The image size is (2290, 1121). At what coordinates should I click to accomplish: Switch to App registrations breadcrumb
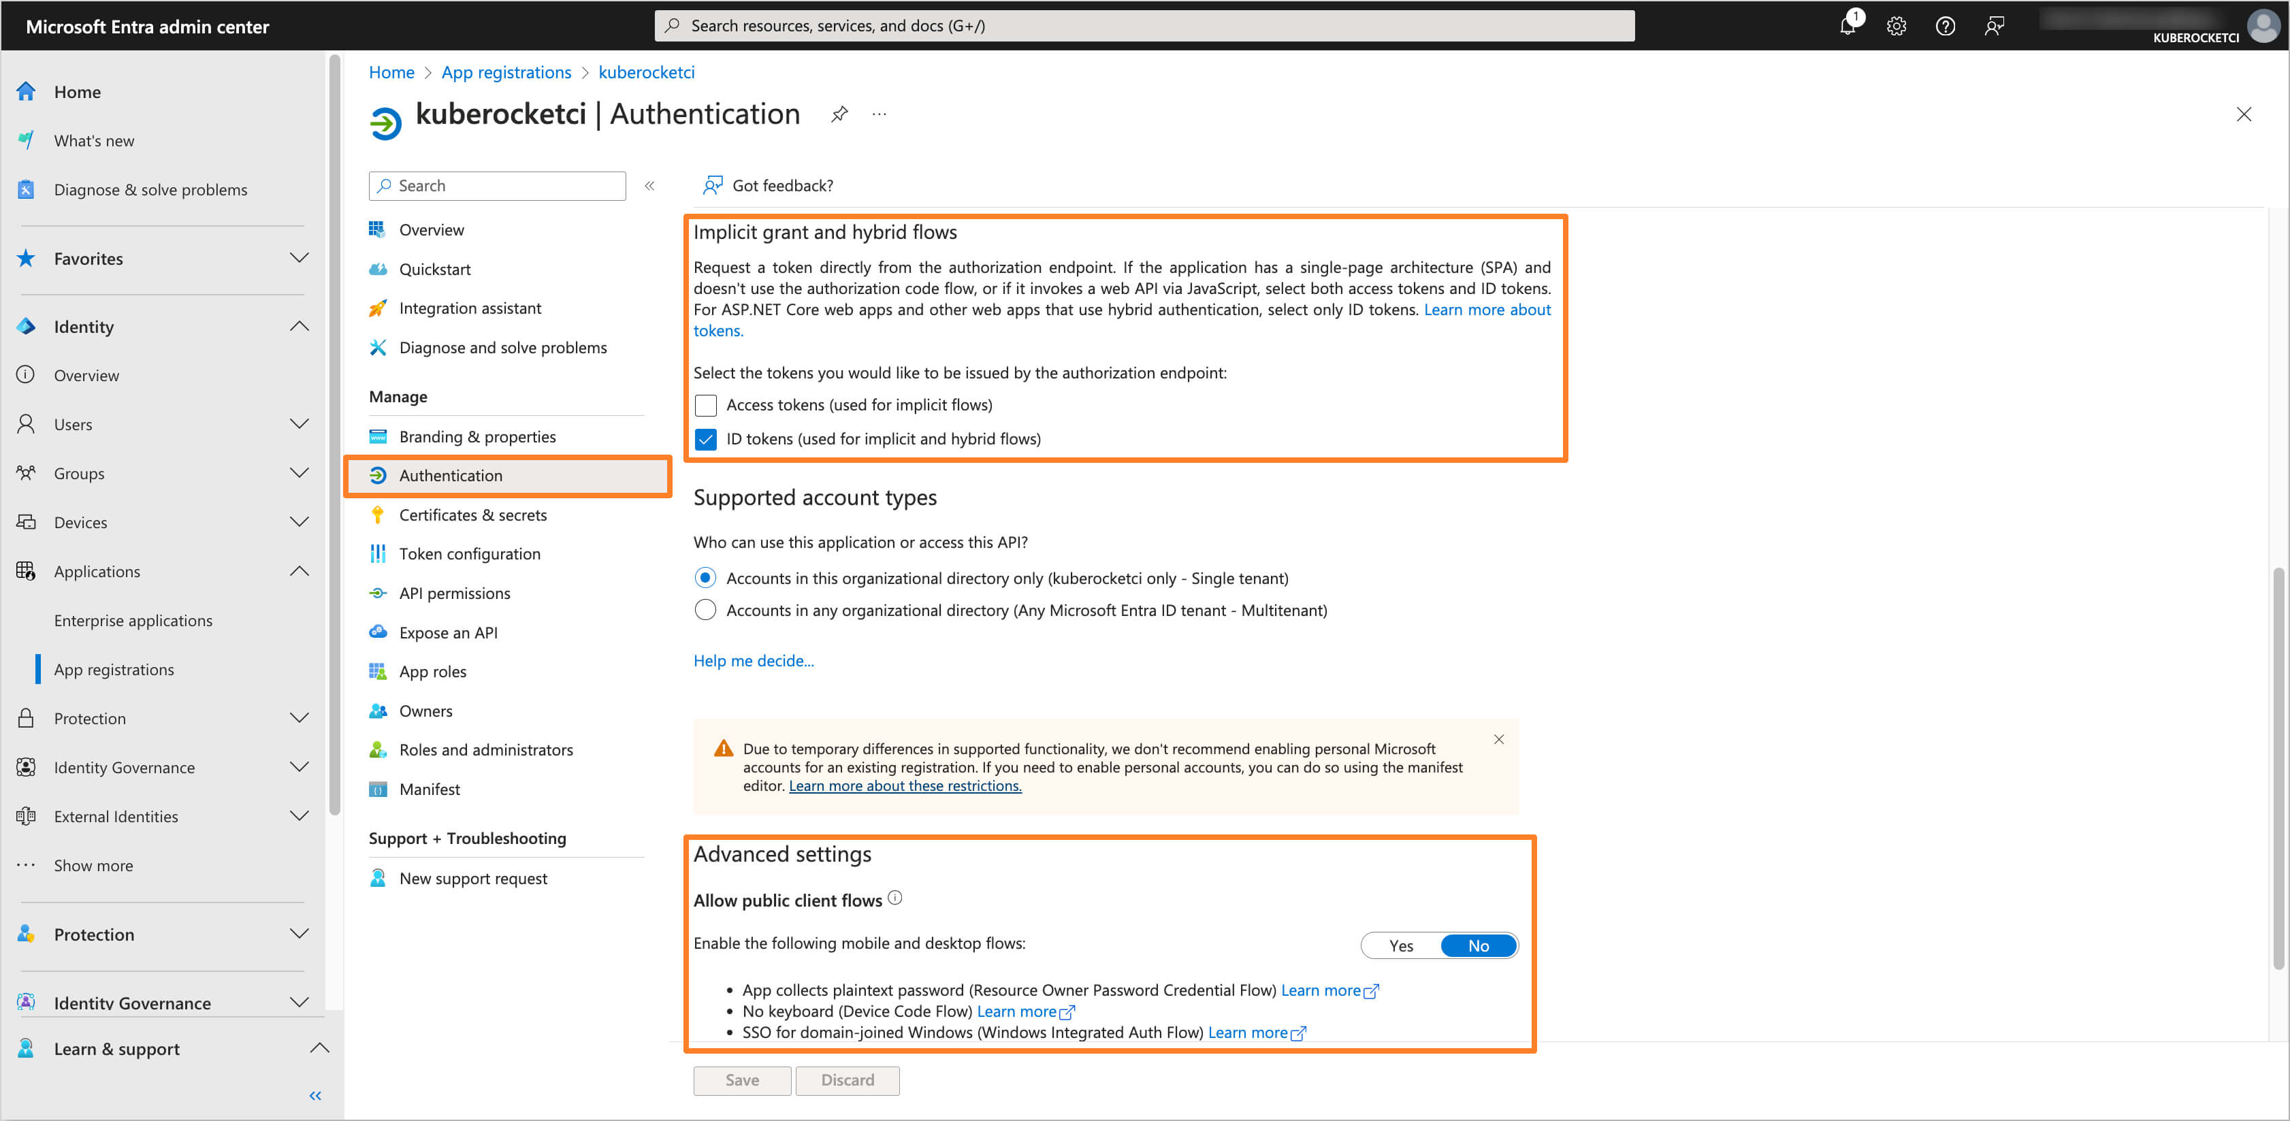pos(506,72)
